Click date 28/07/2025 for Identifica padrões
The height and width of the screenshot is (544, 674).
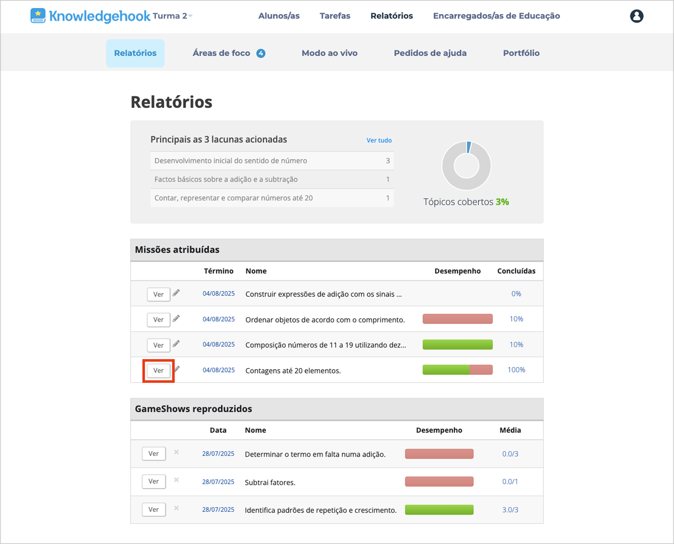(218, 510)
